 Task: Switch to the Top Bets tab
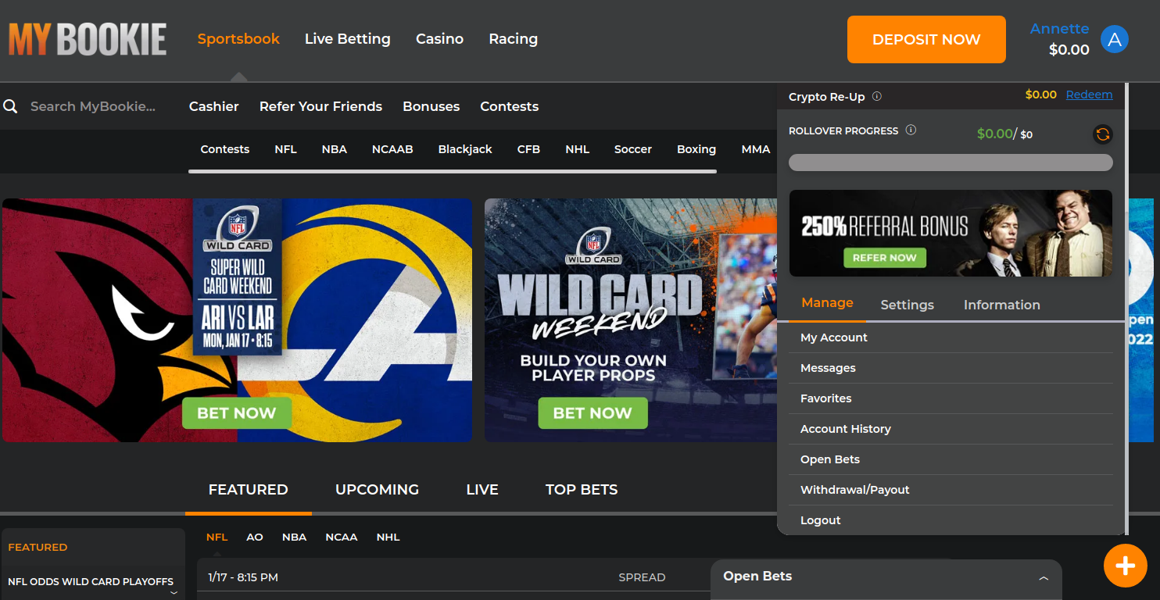(x=582, y=490)
